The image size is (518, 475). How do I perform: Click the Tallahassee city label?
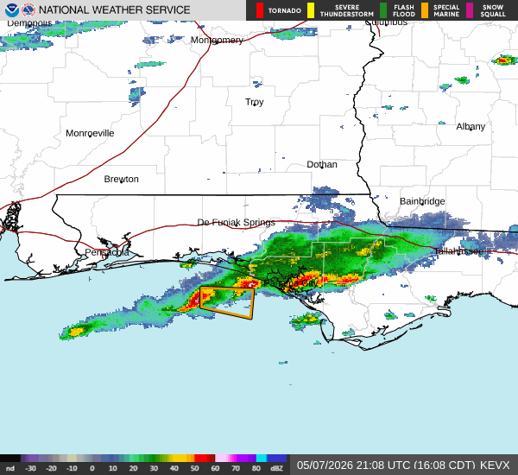tap(458, 251)
